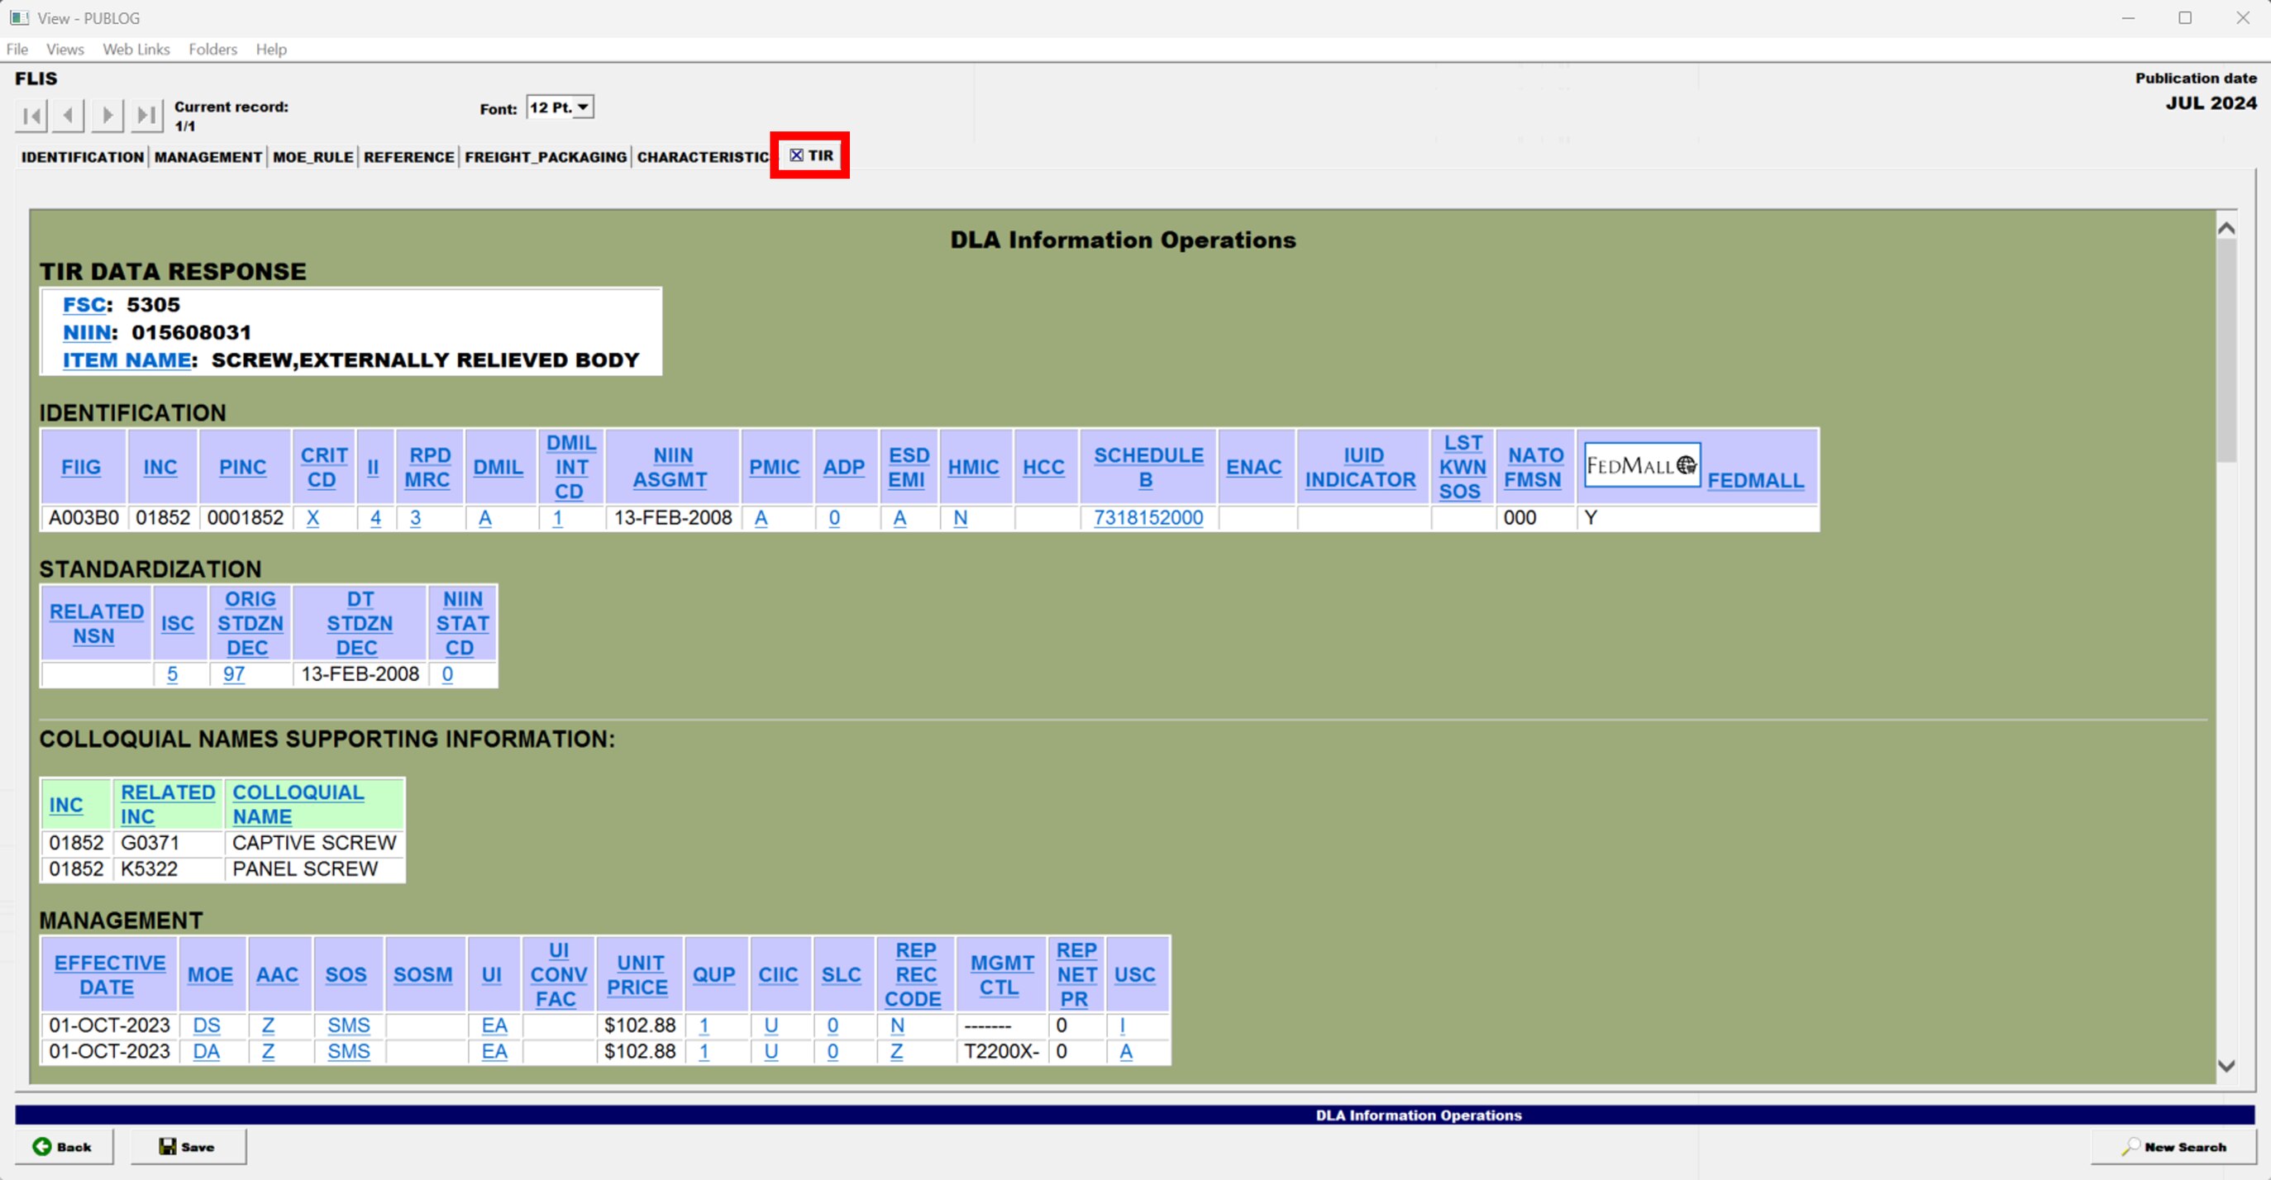The image size is (2271, 1180).
Task: Click the IUID INDICATOR header link
Action: (x=1360, y=468)
